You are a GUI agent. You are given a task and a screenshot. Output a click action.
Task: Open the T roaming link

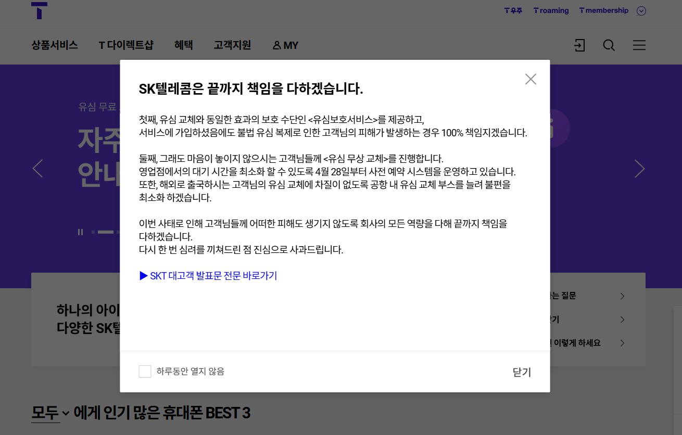coord(551,10)
